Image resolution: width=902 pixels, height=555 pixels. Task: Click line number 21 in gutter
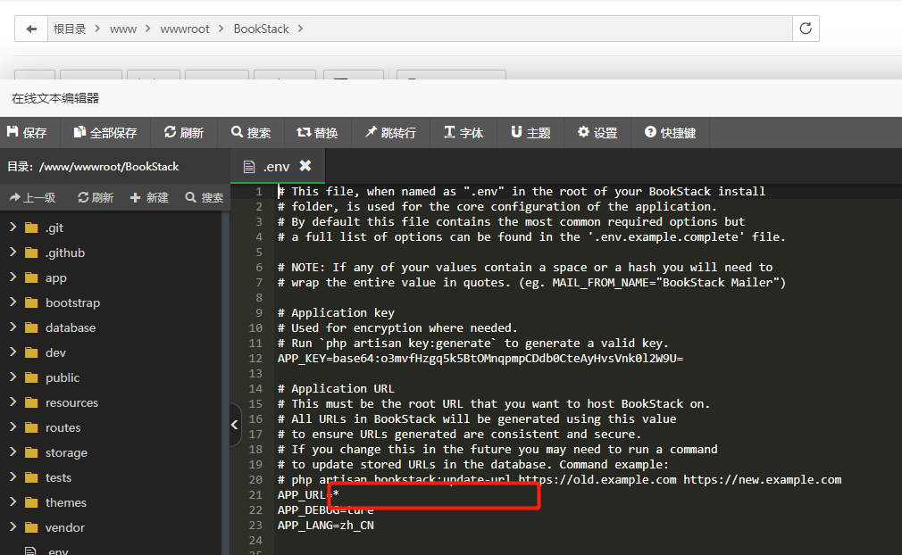255,494
